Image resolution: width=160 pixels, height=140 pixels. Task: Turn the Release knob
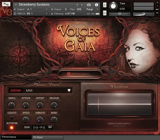click(x=54, y=105)
